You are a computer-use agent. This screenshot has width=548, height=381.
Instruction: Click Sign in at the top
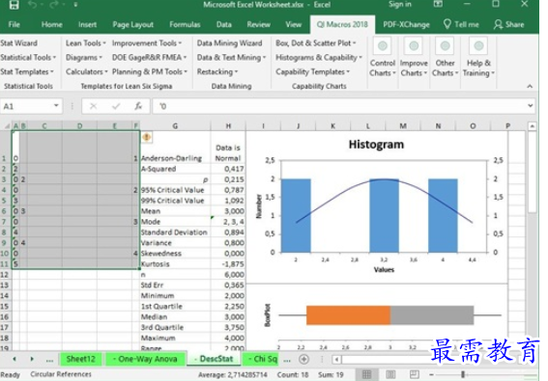click(400, 4)
